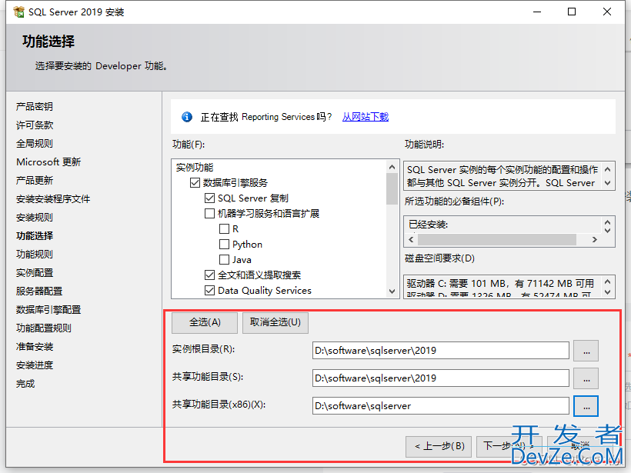The width and height of the screenshot is (631, 473).
Task: Select the 准备安装 step in sidebar
Action: click(35, 347)
